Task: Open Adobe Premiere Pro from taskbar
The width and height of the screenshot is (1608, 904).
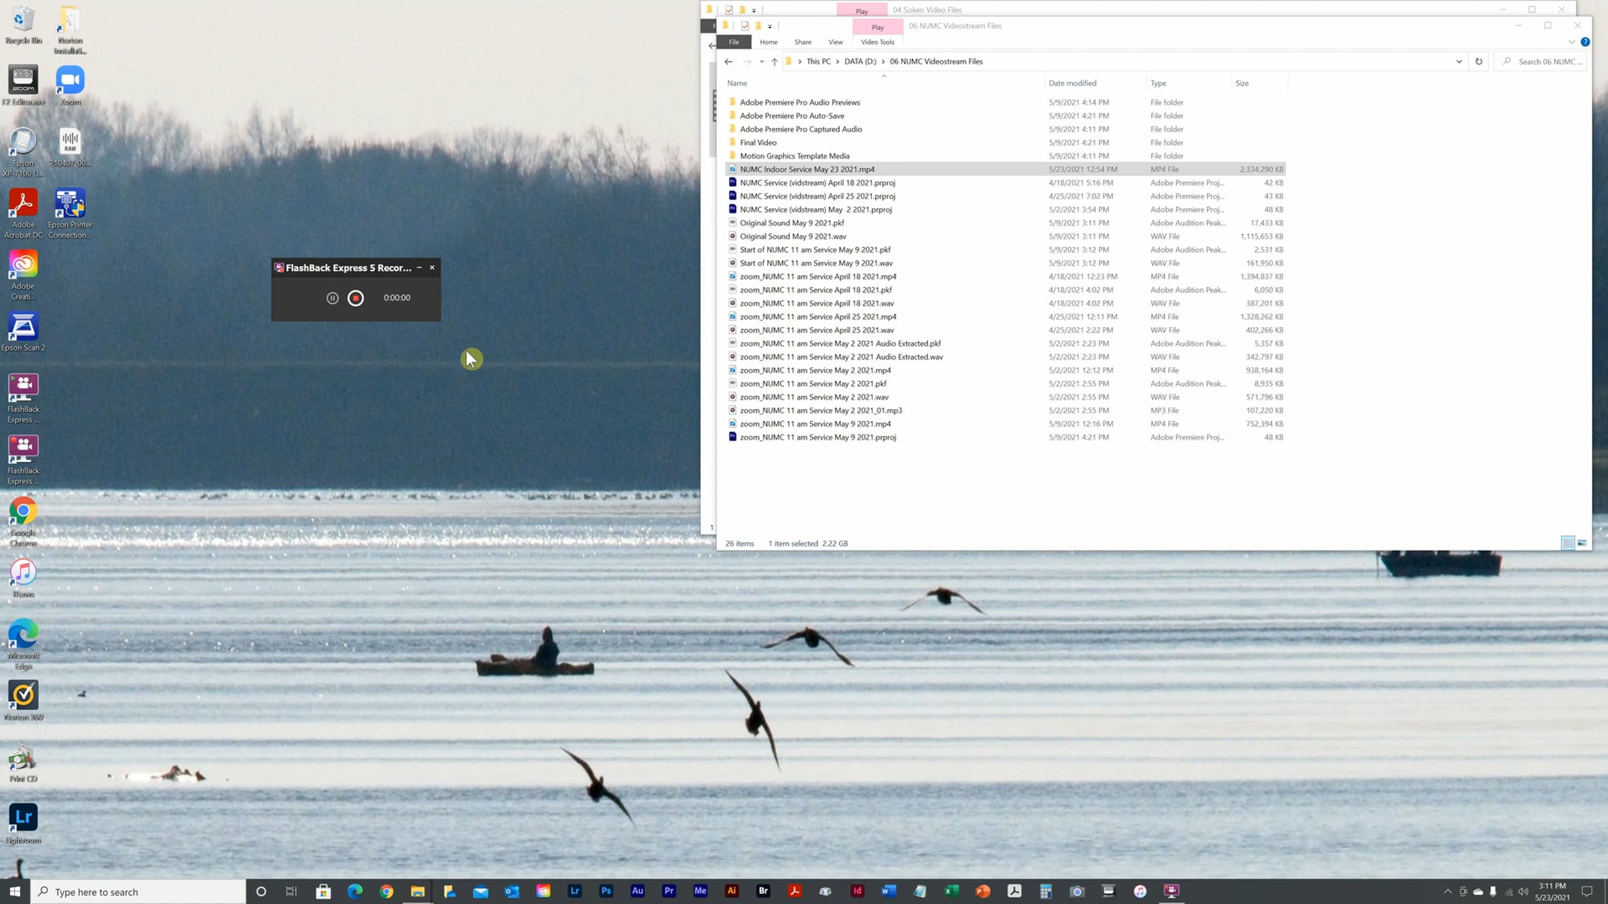Action: click(669, 891)
